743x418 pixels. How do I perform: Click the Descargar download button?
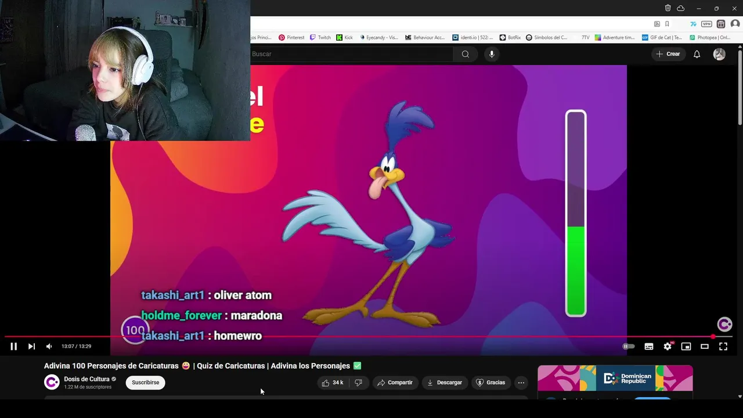445,383
